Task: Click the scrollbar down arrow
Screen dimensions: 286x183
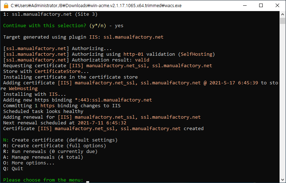Action: [x=282, y=180]
